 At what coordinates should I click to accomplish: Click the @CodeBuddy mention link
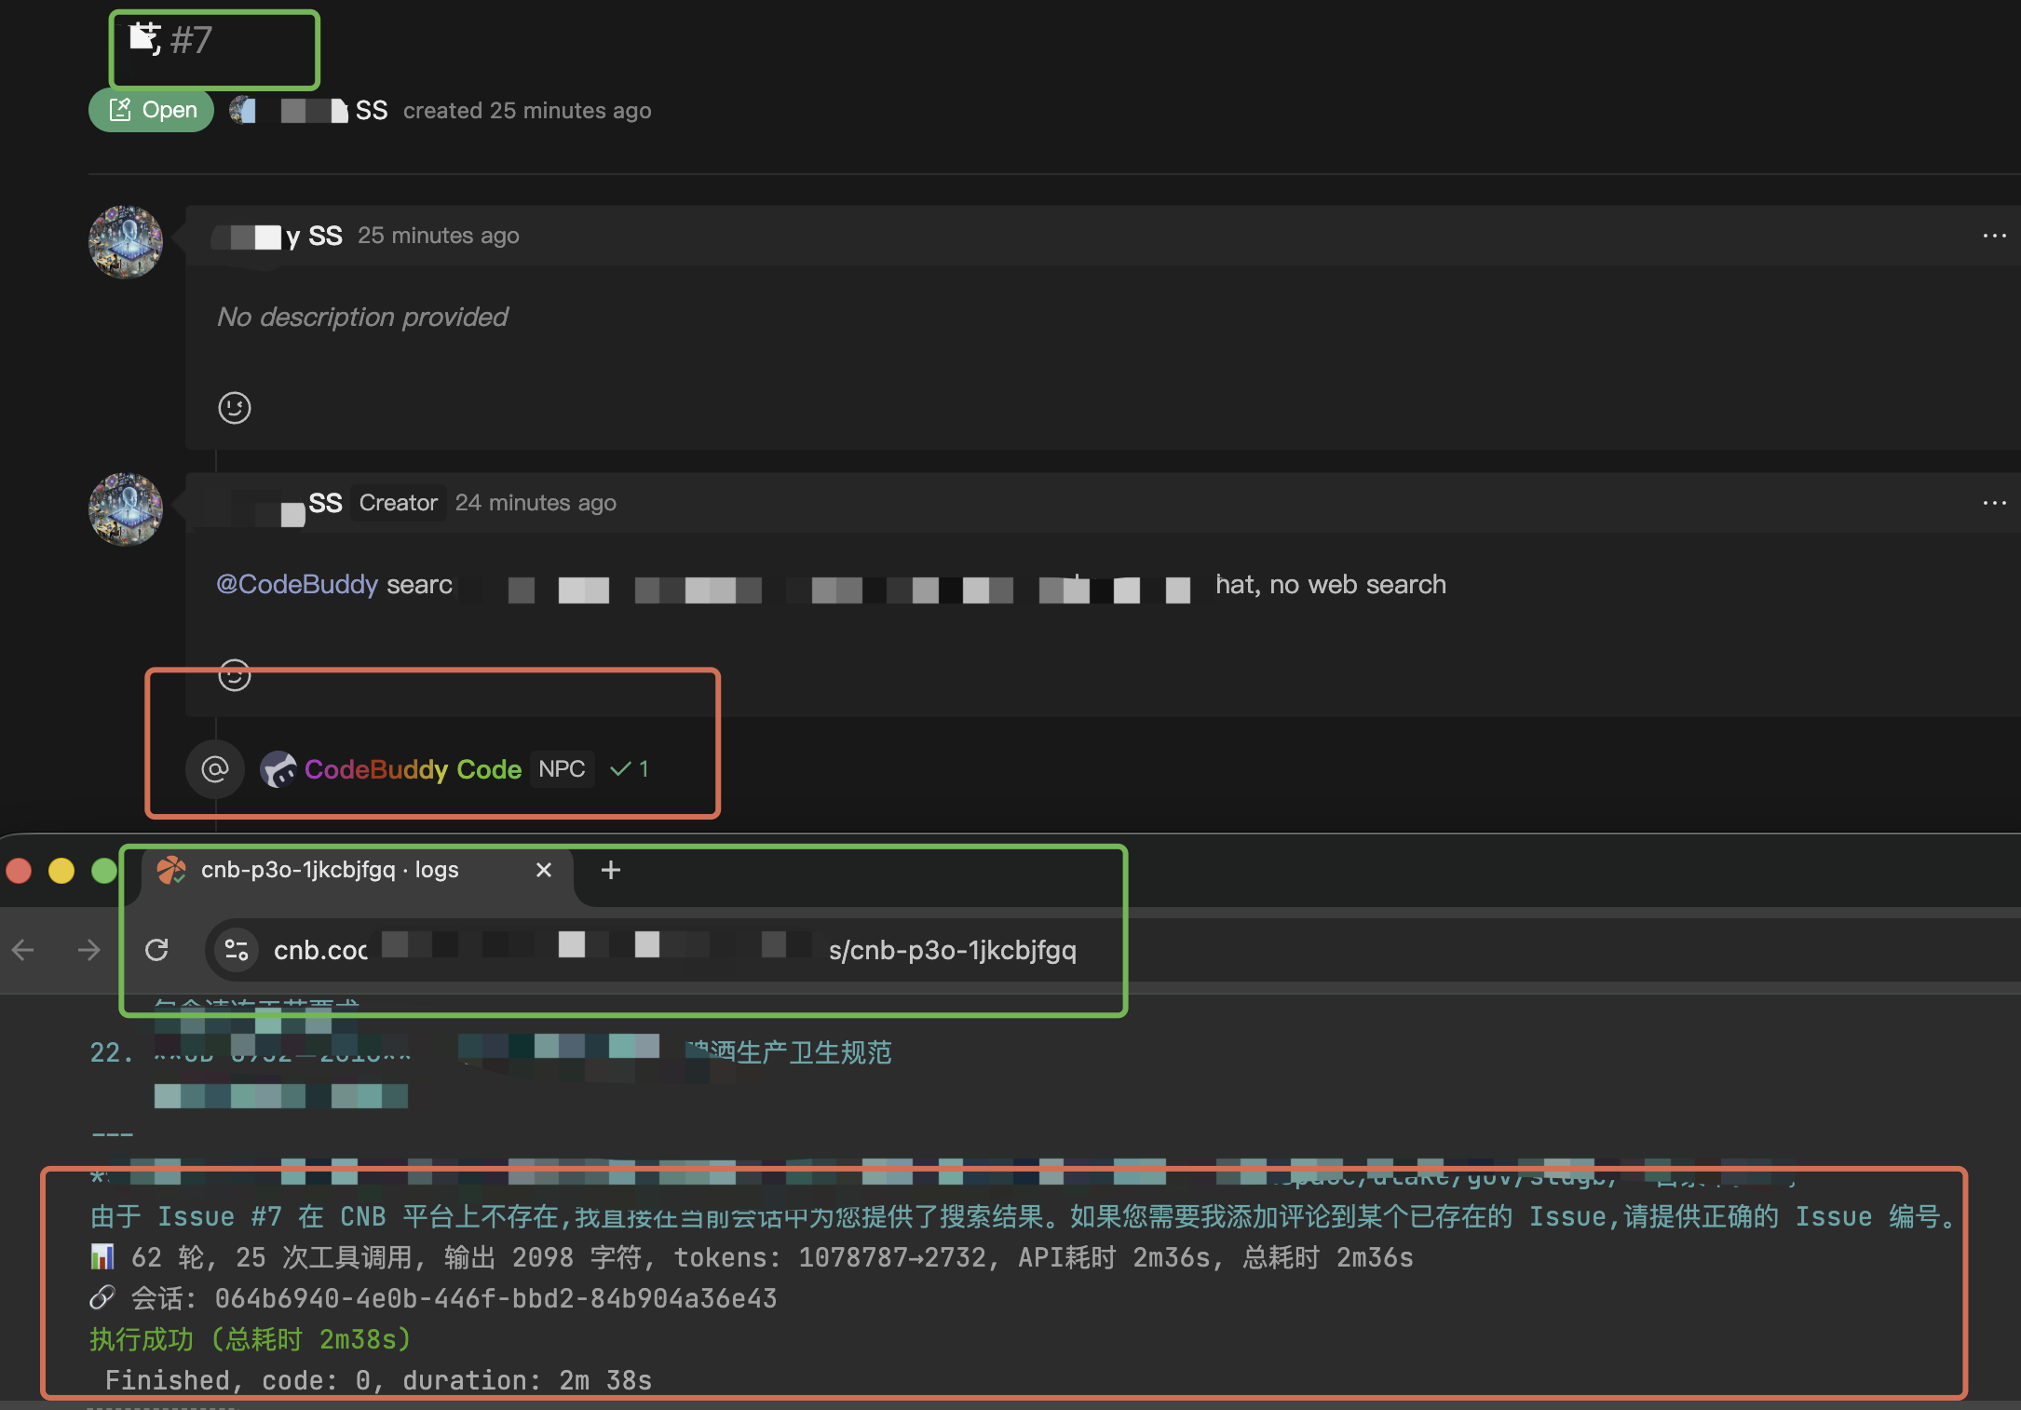pyautogui.click(x=296, y=584)
